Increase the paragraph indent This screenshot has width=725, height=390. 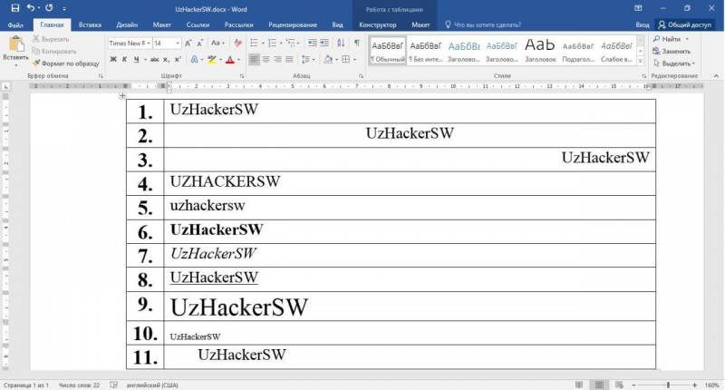pyautogui.click(x=324, y=43)
